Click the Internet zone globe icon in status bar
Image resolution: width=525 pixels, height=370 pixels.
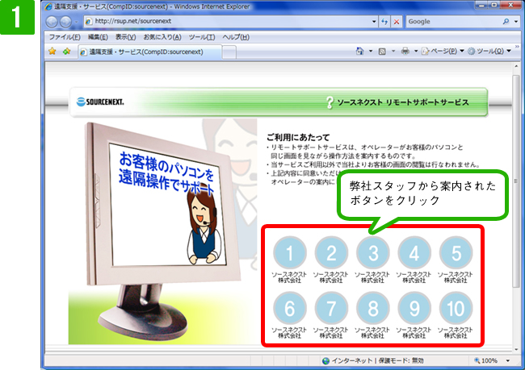pyautogui.click(x=325, y=361)
